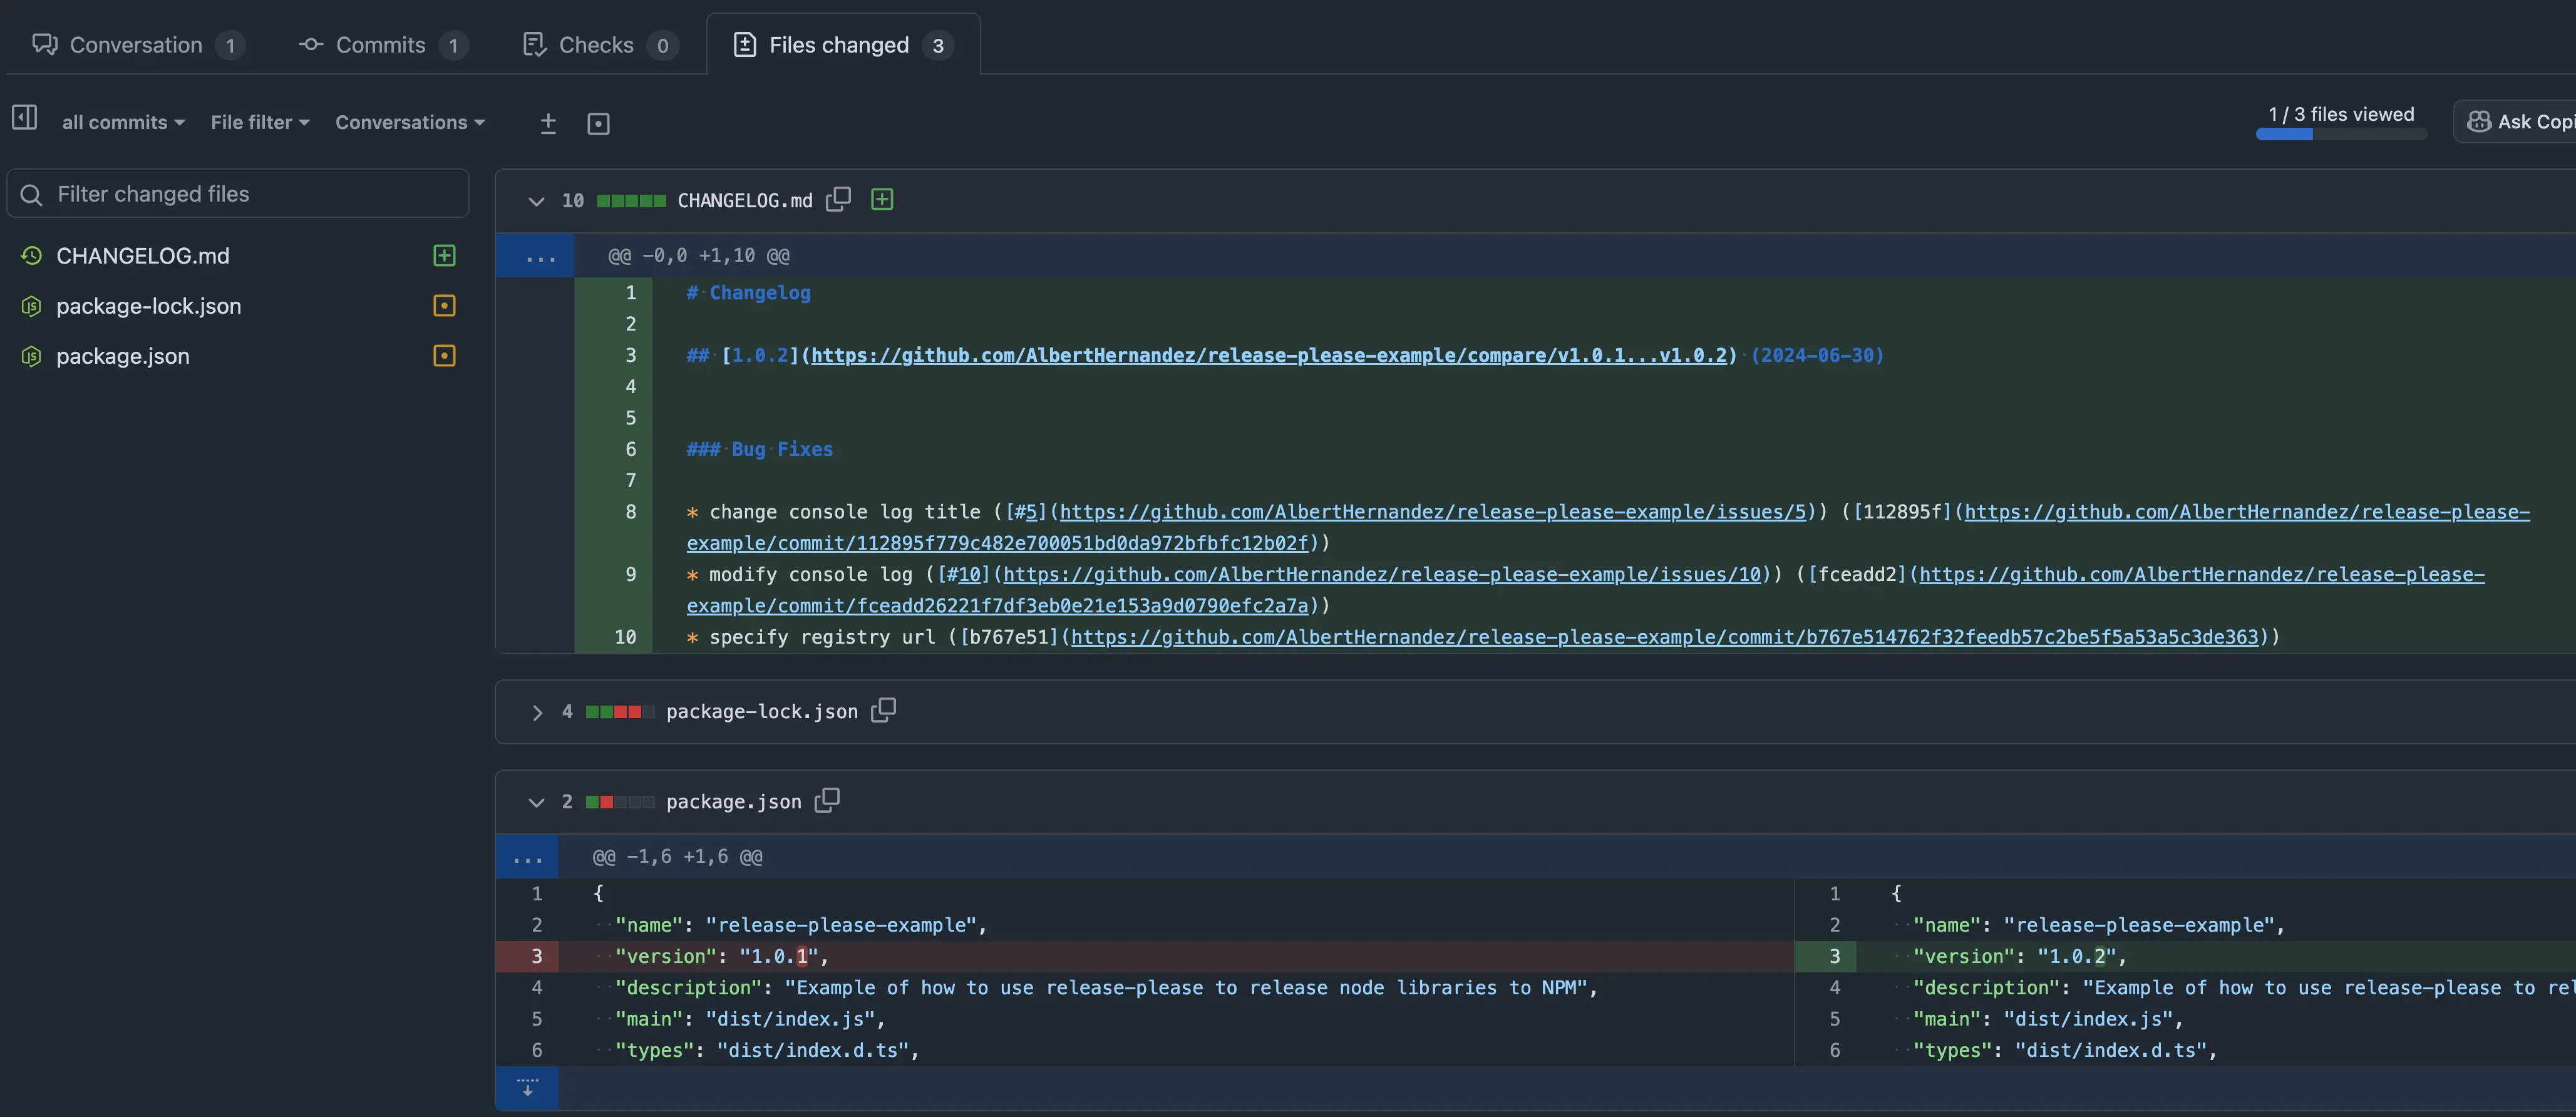The height and width of the screenshot is (1117, 2576).
Task: Collapse the CHANGELOG.md diff
Action: pyautogui.click(x=536, y=201)
